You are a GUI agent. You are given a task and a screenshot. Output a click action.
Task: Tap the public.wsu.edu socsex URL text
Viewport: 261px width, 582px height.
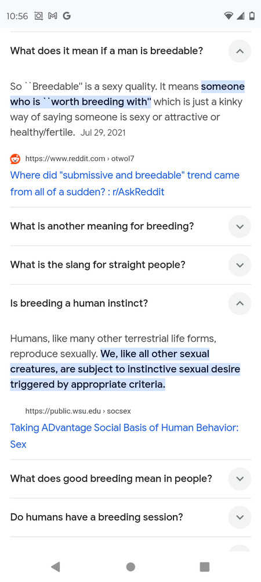(78, 411)
